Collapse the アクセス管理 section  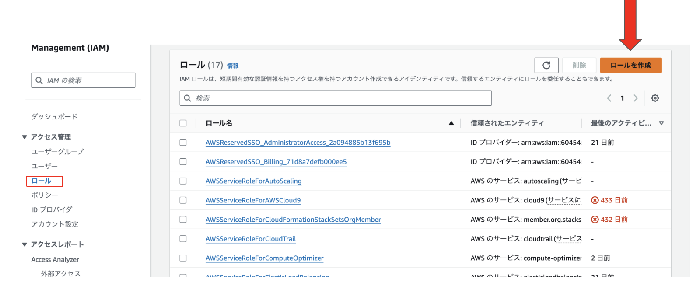[24, 137]
